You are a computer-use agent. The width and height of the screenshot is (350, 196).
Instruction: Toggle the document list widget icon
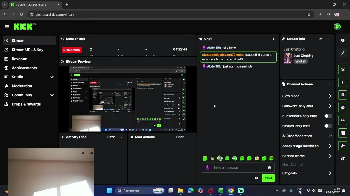tap(343, 95)
